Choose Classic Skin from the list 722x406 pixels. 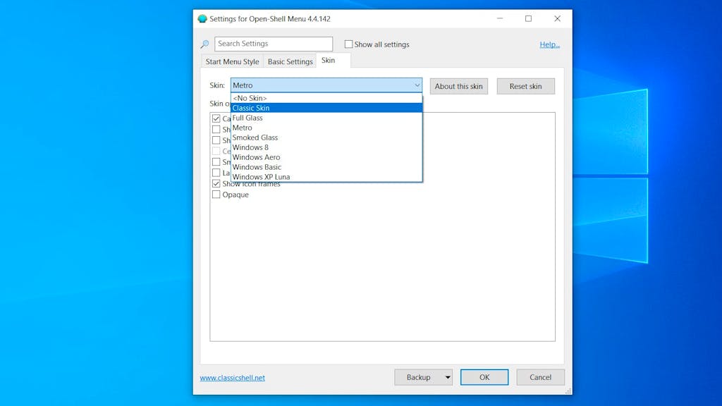(x=326, y=108)
